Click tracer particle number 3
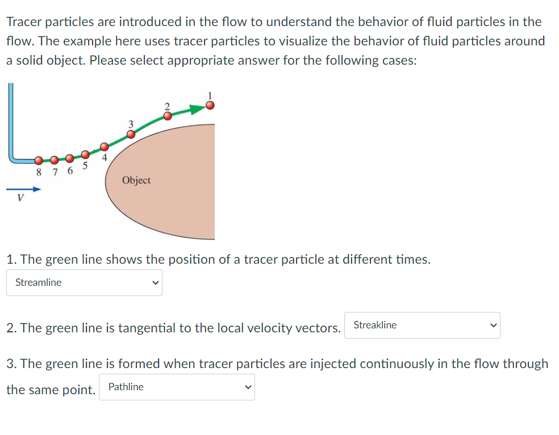This screenshot has height=435, width=559. pos(131,134)
